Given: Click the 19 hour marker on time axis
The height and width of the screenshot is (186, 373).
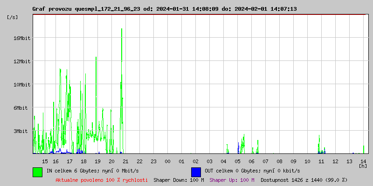Looking at the screenshot, I should coord(97,161).
